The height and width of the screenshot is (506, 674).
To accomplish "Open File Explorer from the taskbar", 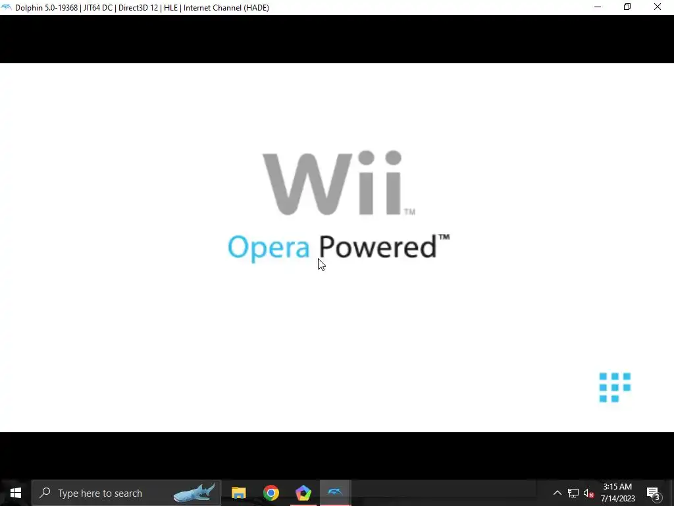I will (x=238, y=493).
